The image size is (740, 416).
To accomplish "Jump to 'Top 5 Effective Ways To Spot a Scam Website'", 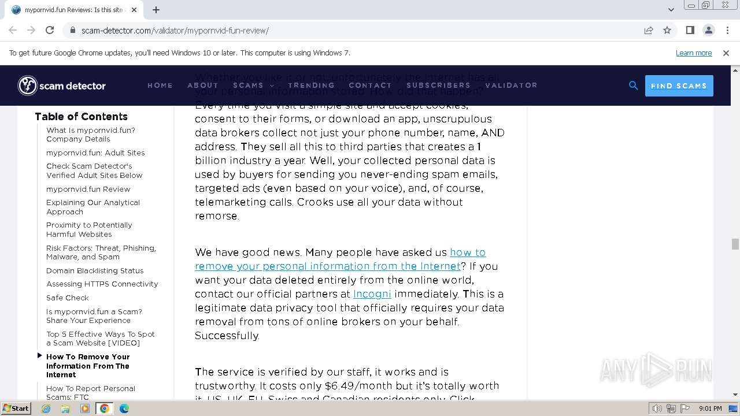I will tap(101, 339).
